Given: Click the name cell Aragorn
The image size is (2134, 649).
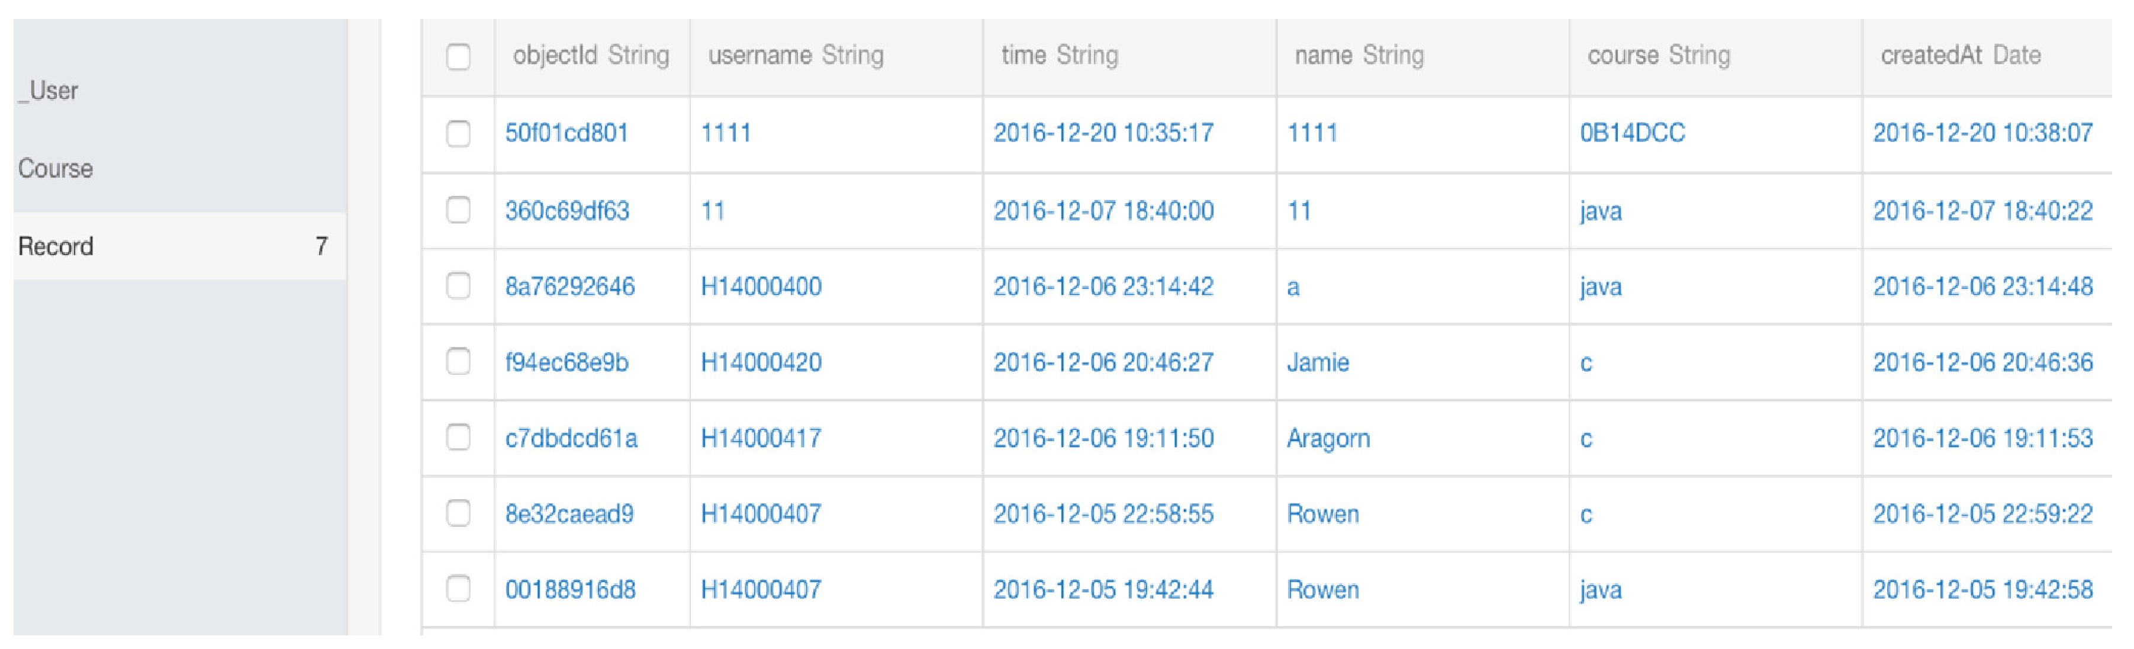Looking at the screenshot, I should (x=1328, y=438).
